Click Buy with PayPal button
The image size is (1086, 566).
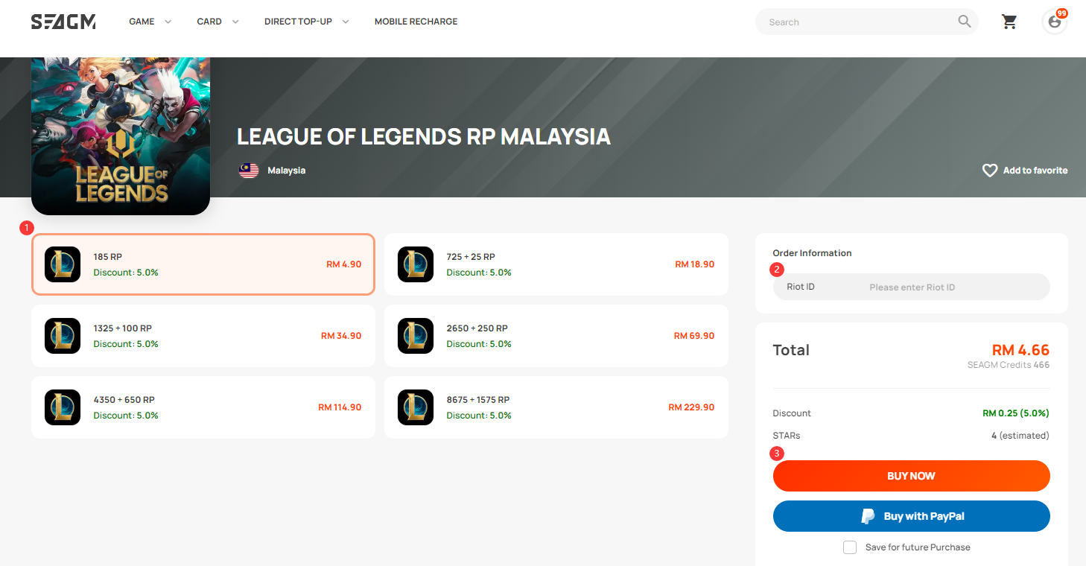pyautogui.click(x=911, y=516)
